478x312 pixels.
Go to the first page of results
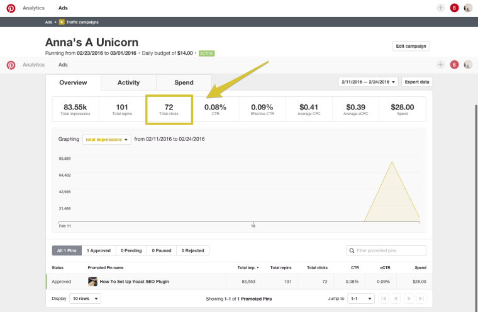[384, 299]
